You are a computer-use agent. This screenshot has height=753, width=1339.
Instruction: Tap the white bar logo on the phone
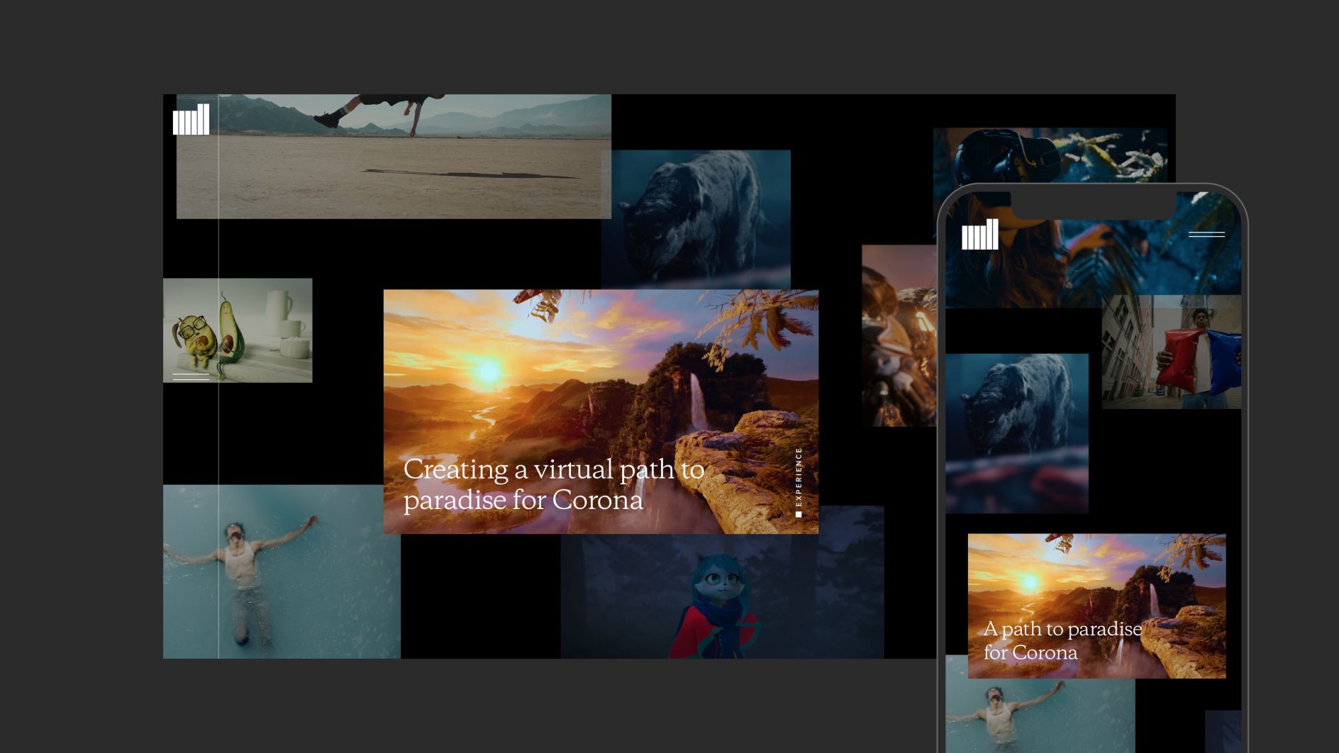[x=979, y=235]
